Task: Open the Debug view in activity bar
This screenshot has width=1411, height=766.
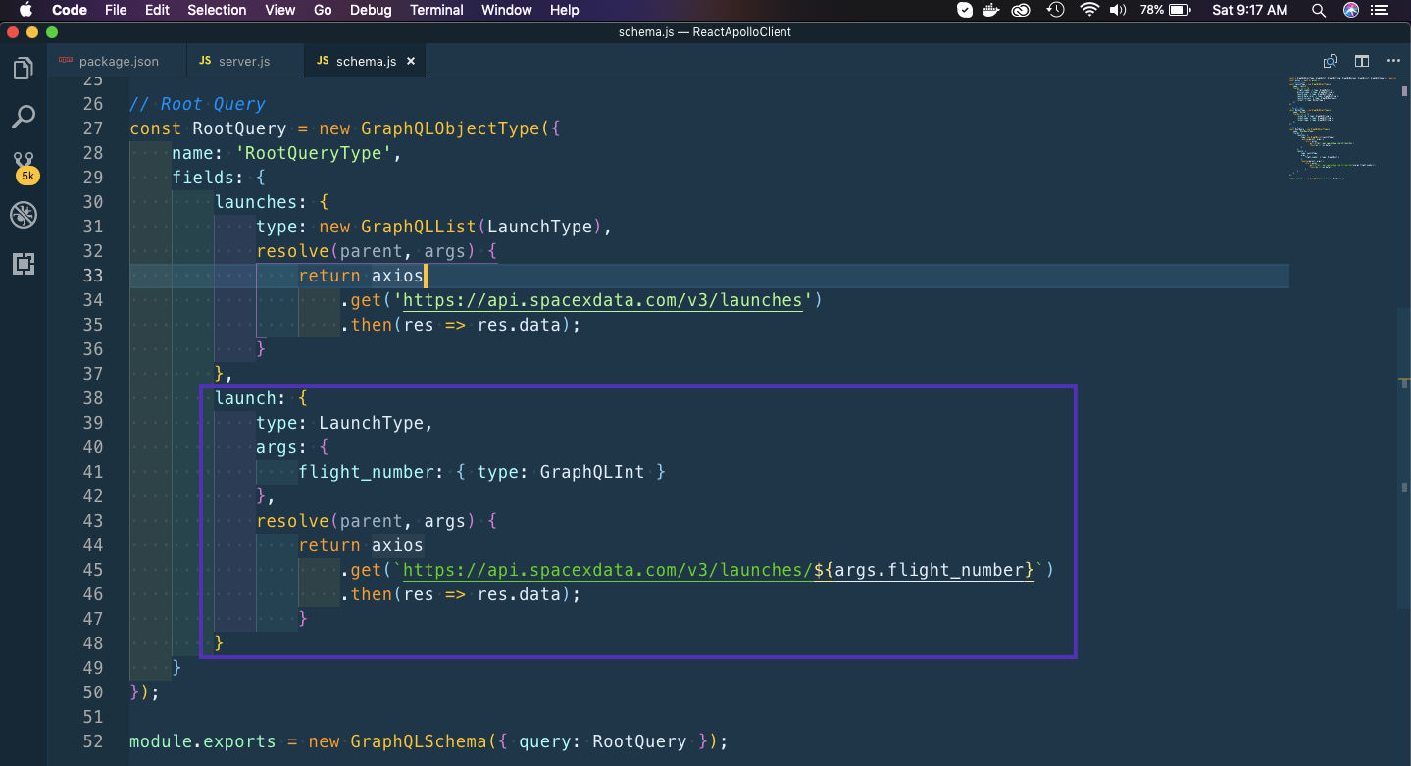Action: pos(23,215)
